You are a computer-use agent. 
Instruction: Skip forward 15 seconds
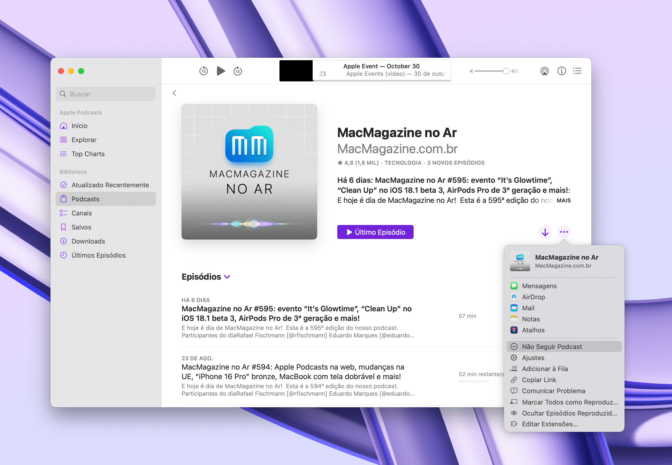(x=238, y=71)
